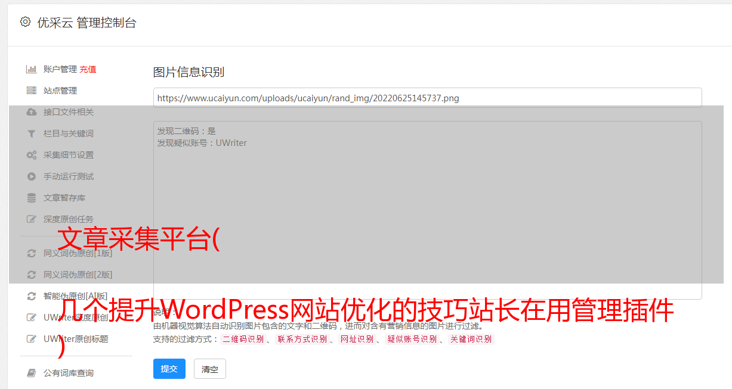732x389 pixels.
Task: Click the result line 发现疑似账号：UWriter
Action: coord(202,143)
